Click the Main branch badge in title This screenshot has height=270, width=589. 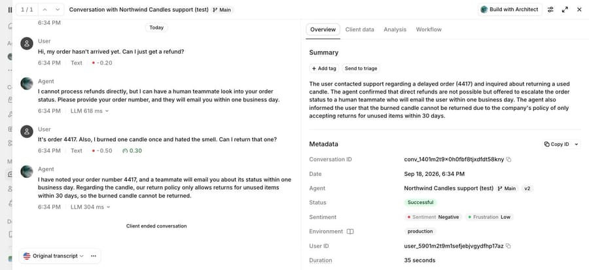(x=222, y=10)
